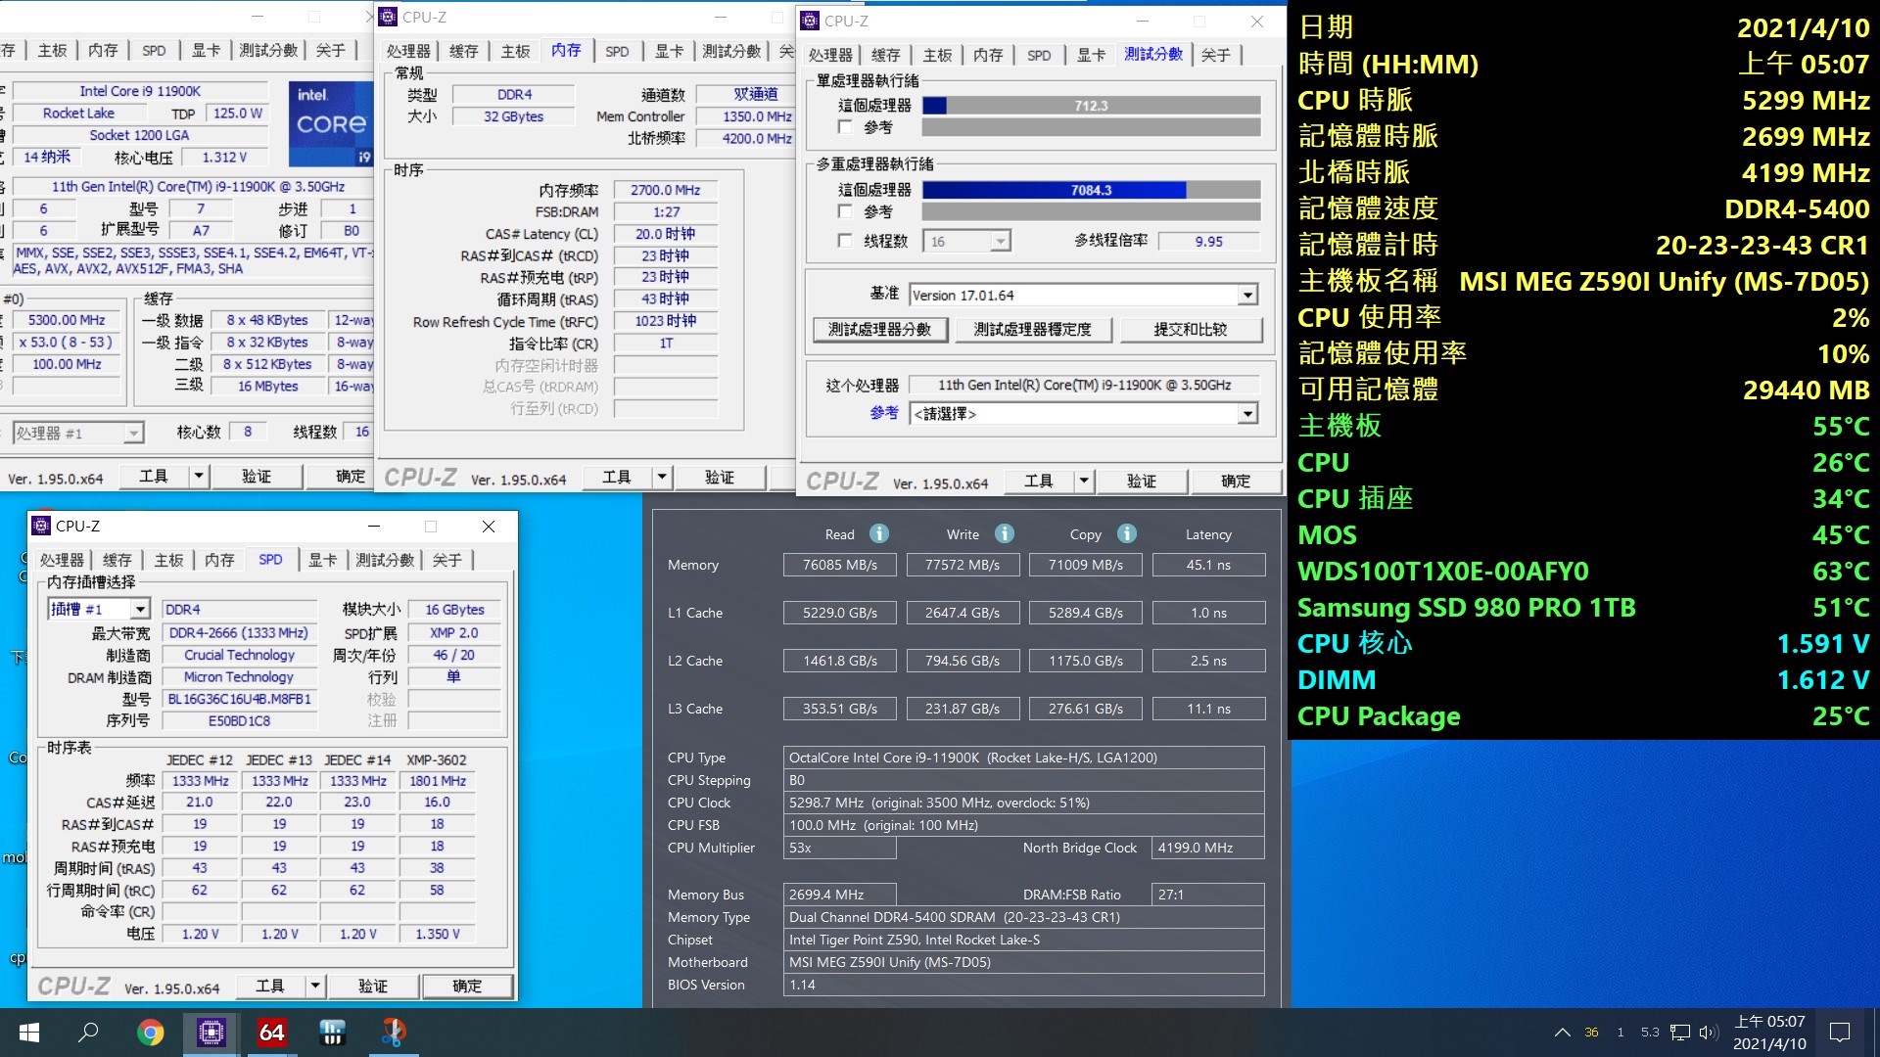Screen dimensions: 1880x1057
Task: Open taskbar search magnifier
Action: tap(89, 1033)
